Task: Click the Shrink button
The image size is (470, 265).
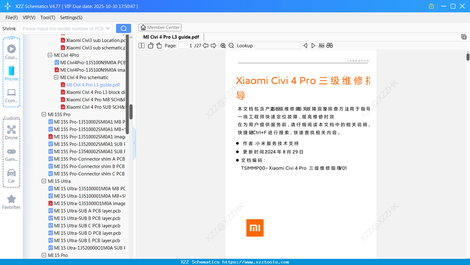Action: (9, 28)
